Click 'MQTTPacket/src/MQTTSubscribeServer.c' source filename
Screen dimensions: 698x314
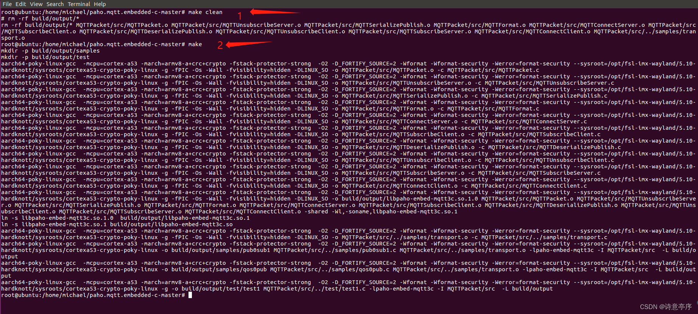coord(539,173)
